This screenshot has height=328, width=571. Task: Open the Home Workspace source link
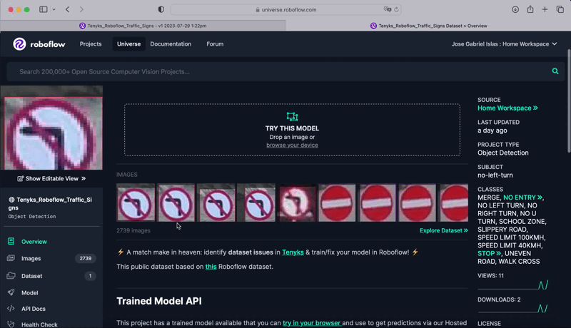coord(507,108)
